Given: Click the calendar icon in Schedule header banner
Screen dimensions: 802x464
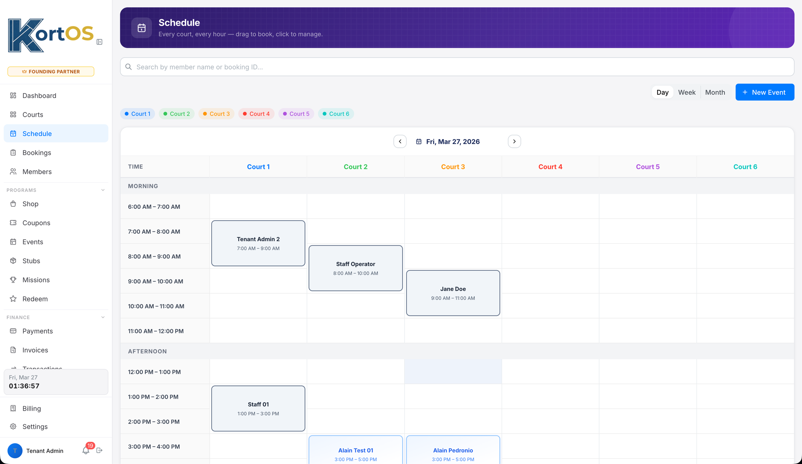Looking at the screenshot, I should point(142,28).
